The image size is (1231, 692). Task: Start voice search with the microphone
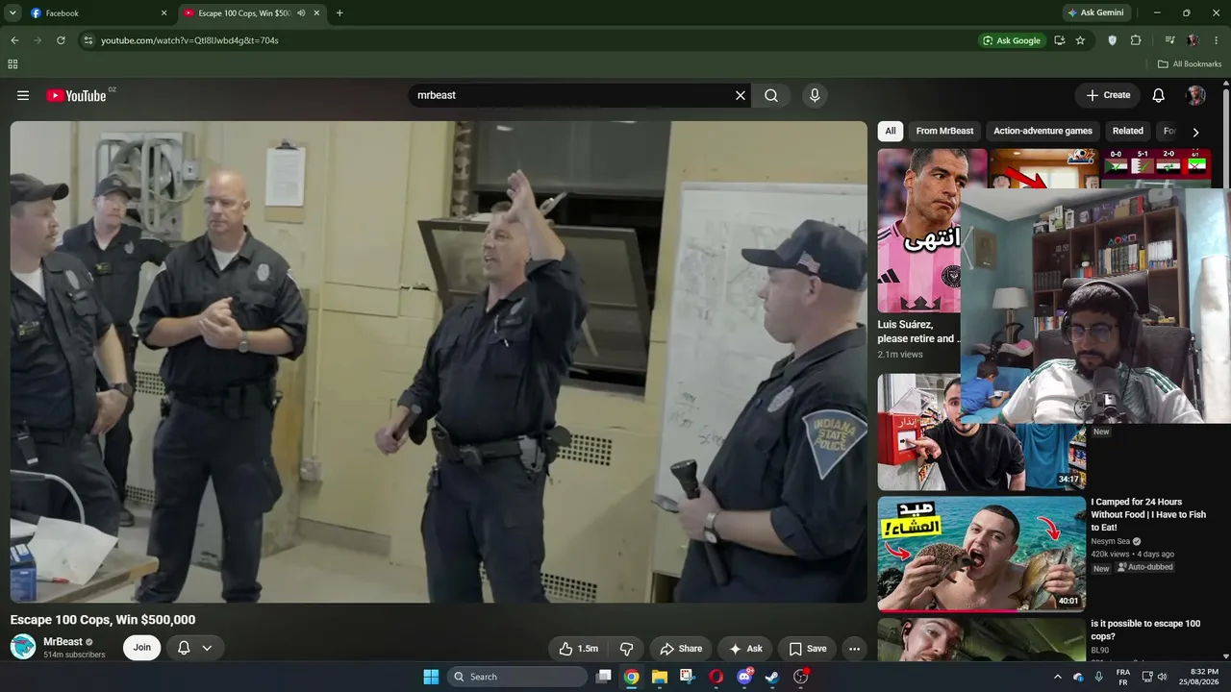tap(815, 95)
